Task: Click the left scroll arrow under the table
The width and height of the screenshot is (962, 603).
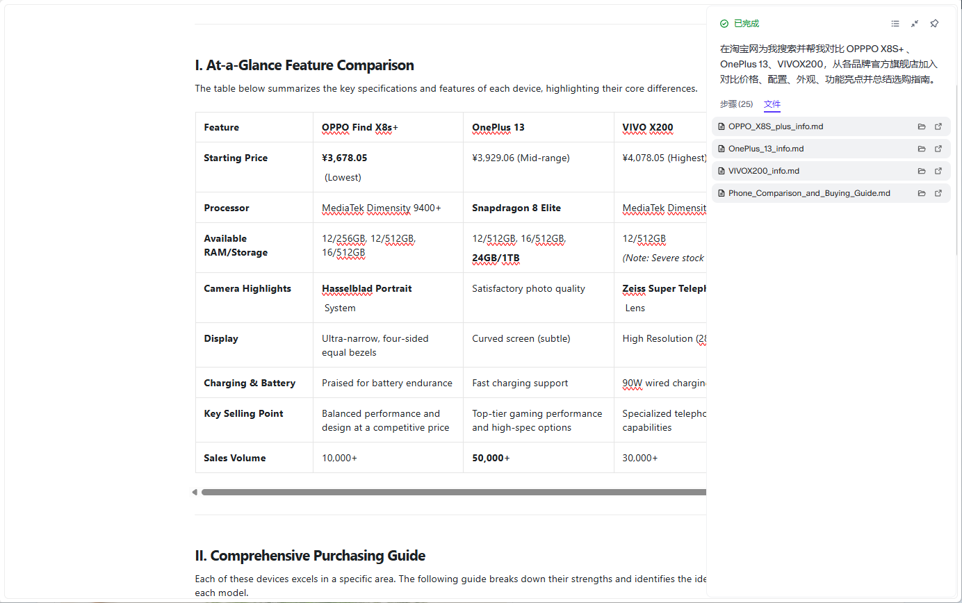Action: (x=195, y=493)
